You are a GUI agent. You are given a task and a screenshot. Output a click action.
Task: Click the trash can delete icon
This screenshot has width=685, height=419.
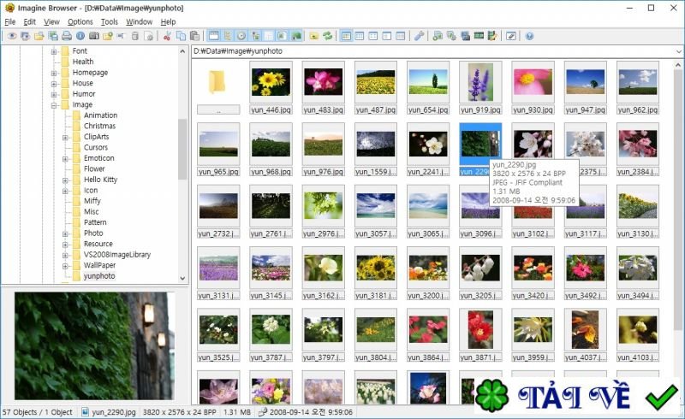[135, 36]
